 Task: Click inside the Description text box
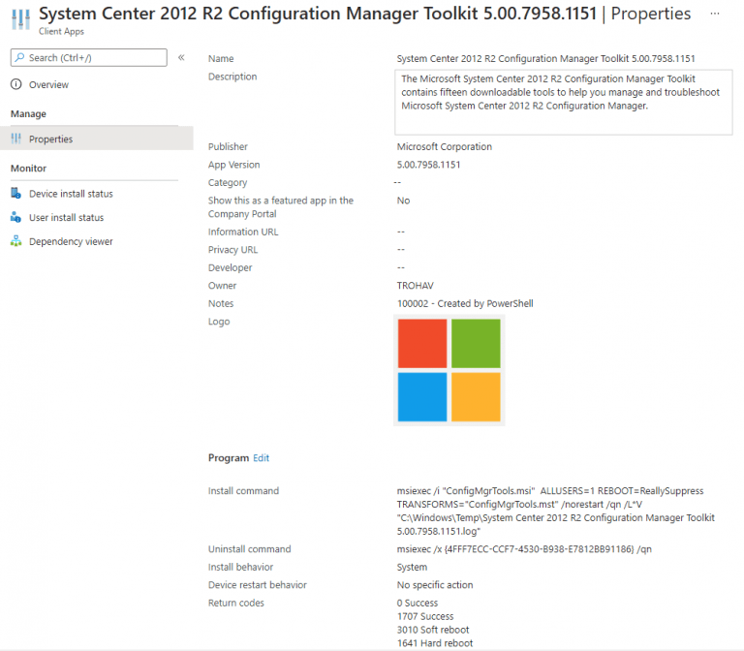pos(564,102)
